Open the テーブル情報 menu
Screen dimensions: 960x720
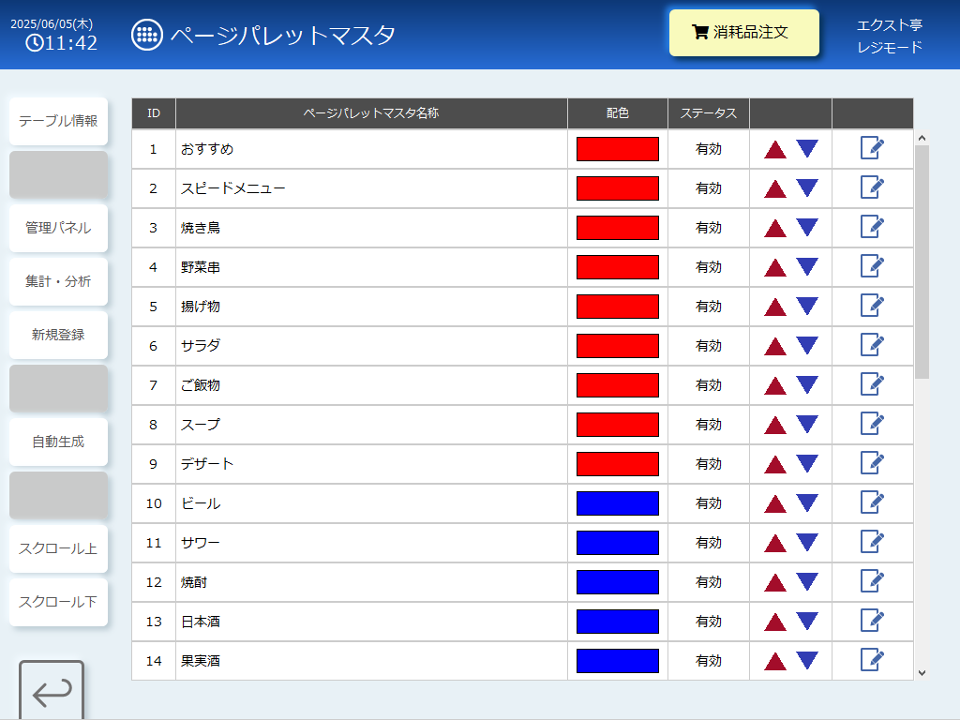(58, 121)
